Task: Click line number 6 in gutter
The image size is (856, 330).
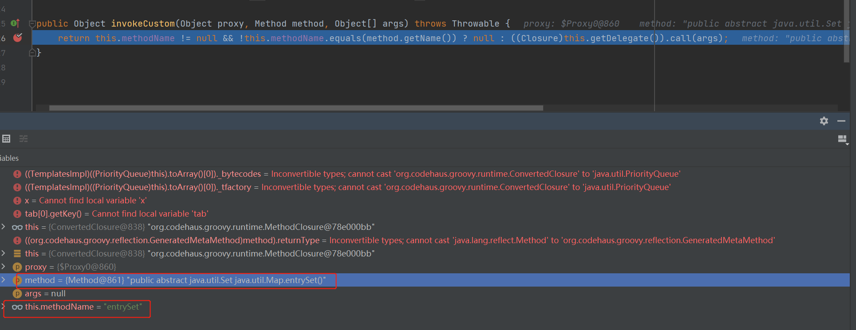Action: point(3,38)
